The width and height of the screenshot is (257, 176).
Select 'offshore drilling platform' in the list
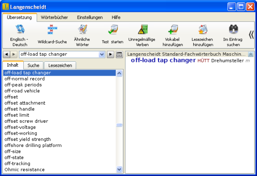pyautogui.click(x=33, y=146)
